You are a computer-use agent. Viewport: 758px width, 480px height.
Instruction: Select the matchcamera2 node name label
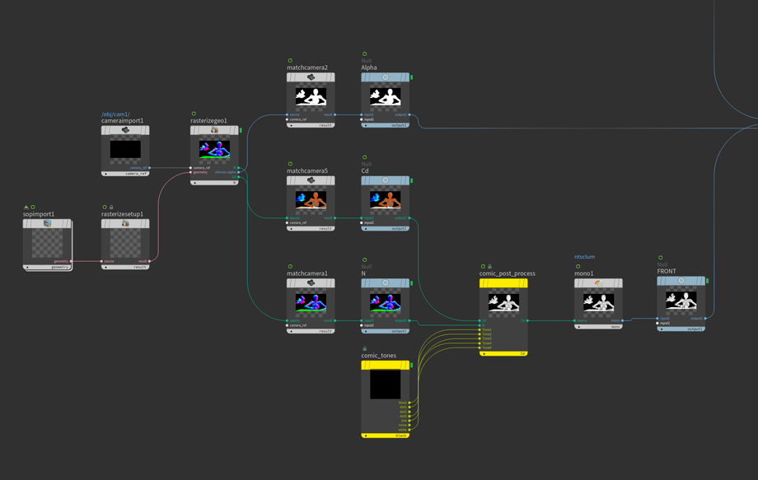[307, 68]
